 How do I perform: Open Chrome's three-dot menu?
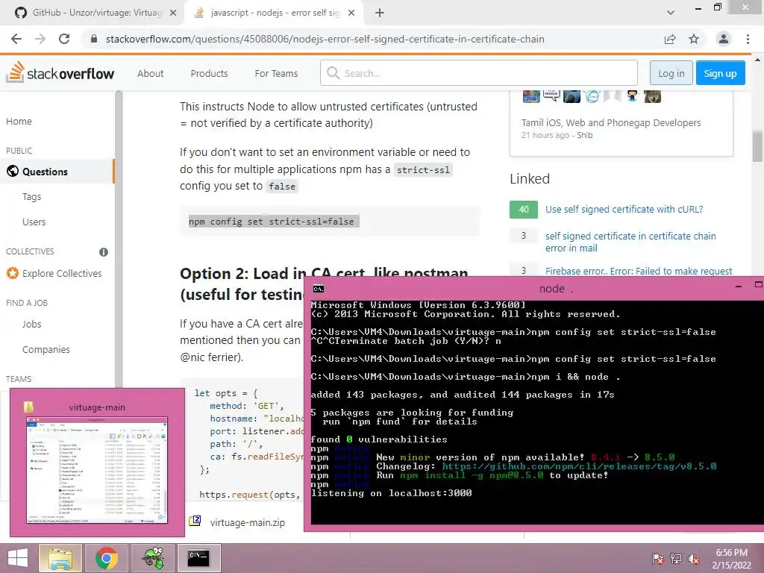click(748, 39)
